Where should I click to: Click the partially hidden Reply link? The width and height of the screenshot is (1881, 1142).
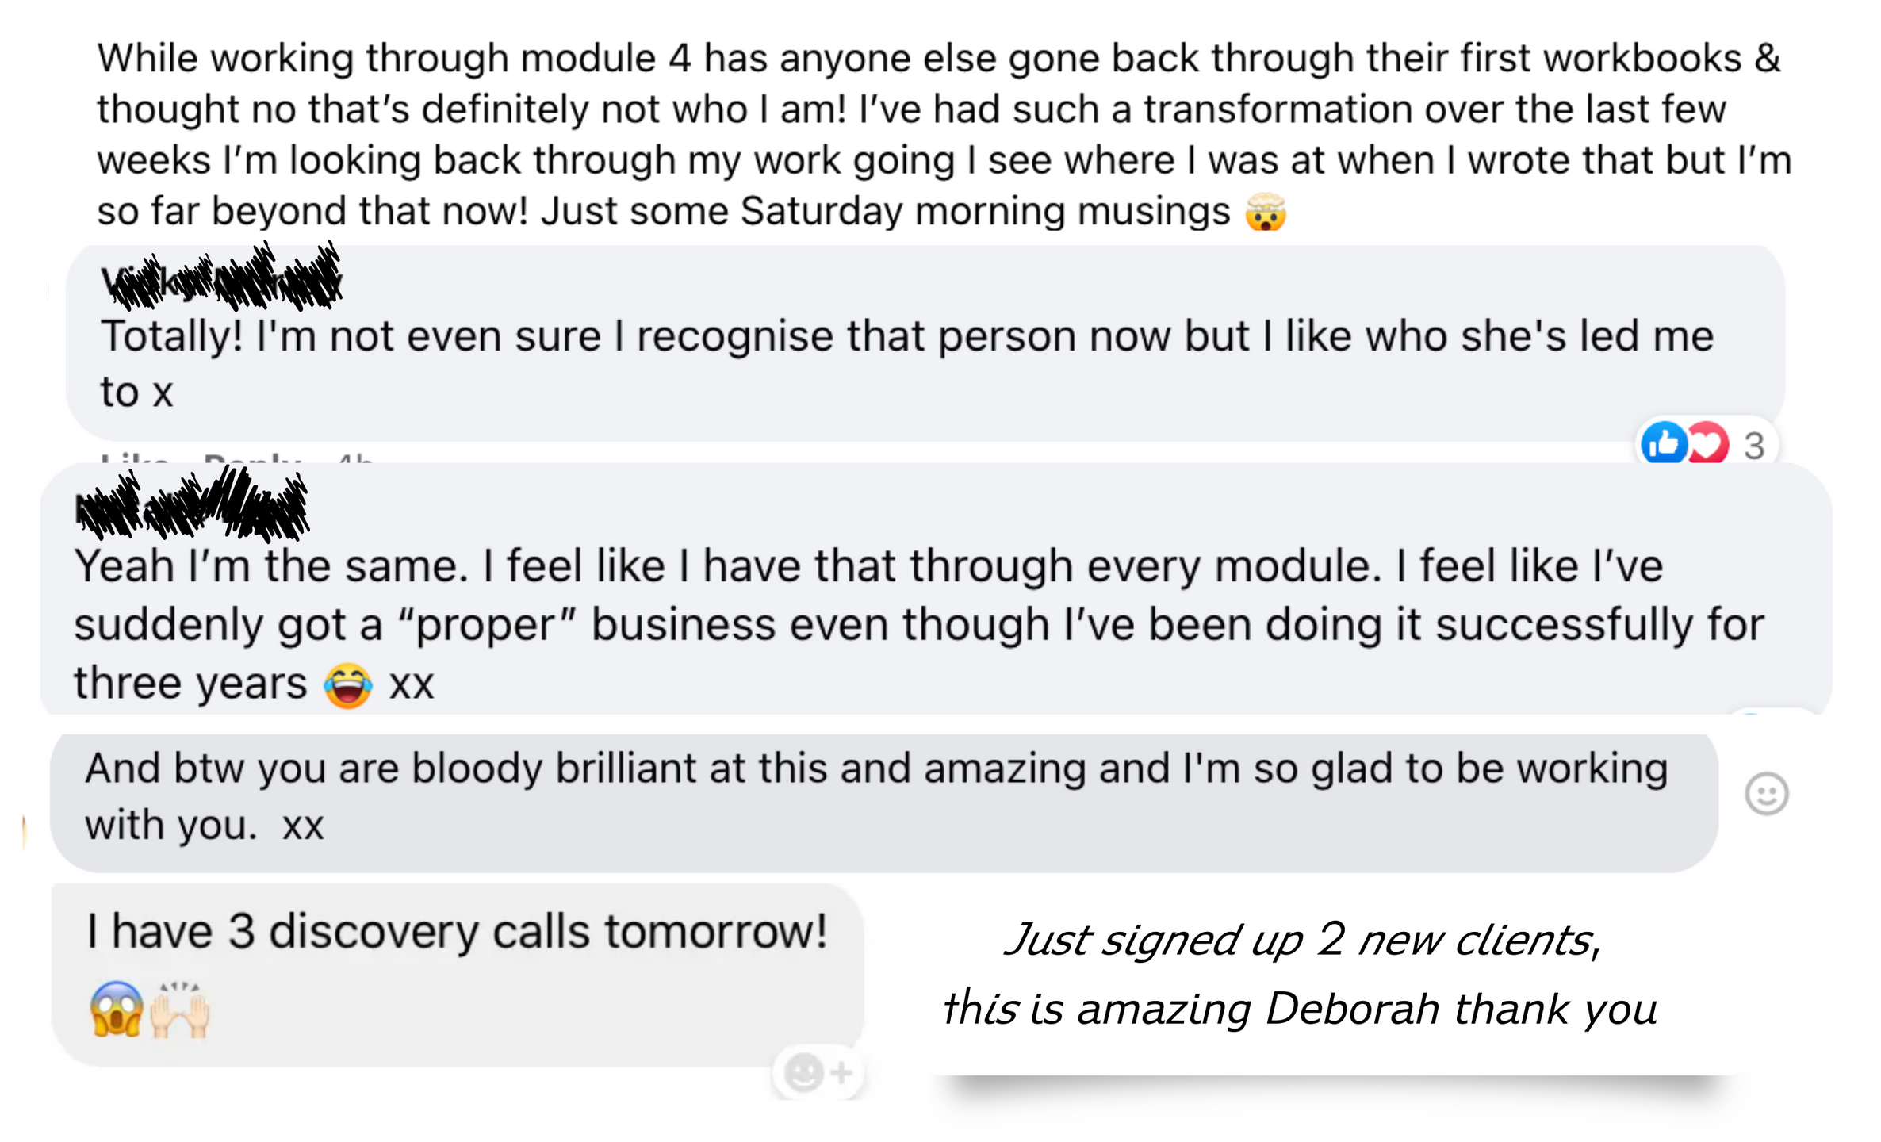[x=251, y=459]
